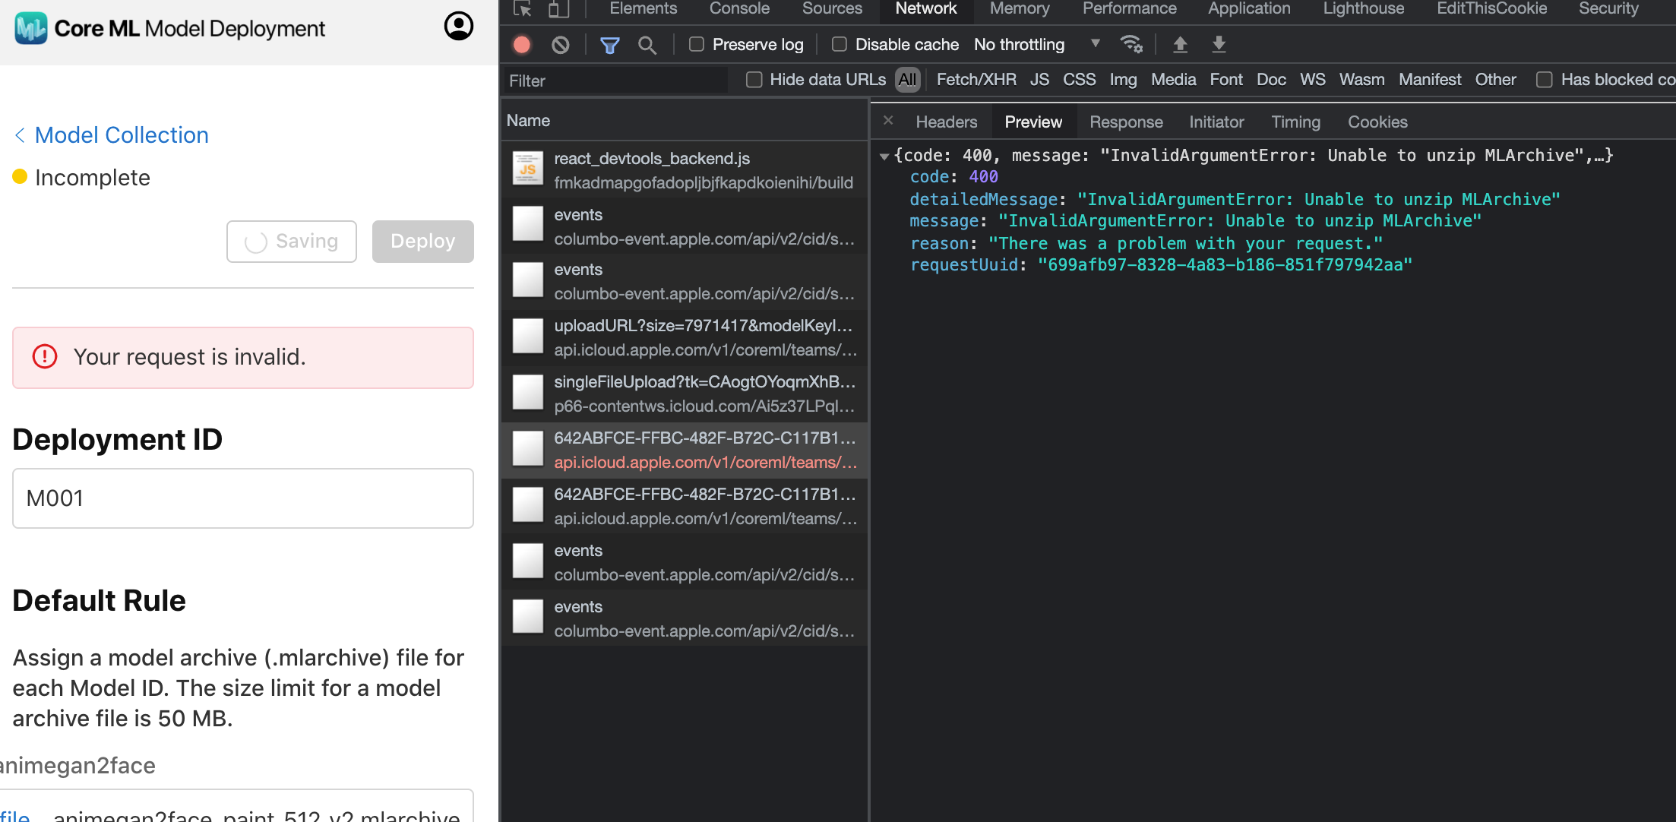Click the Deployment ID input field

pos(243,498)
